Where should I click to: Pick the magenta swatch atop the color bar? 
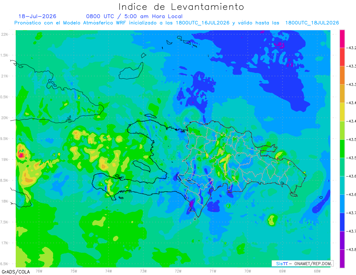pyautogui.click(x=342, y=39)
